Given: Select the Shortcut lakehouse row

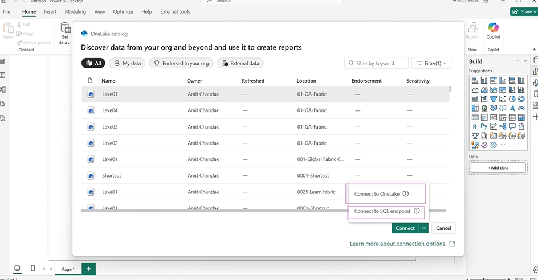Looking at the screenshot, I should 265,175.
